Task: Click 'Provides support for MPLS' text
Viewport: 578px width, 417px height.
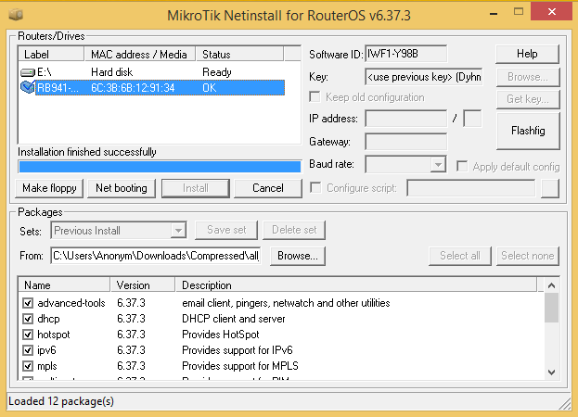Action: point(240,366)
